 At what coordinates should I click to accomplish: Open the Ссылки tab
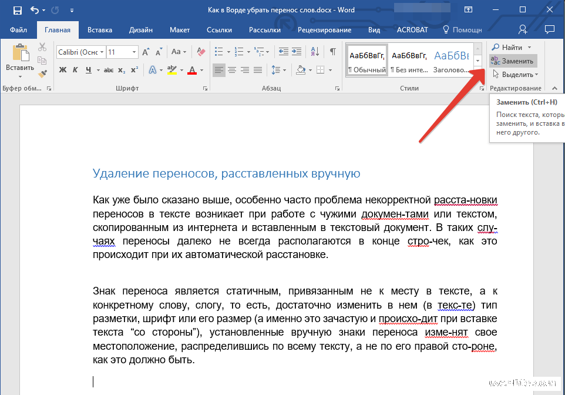click(219, 30)
